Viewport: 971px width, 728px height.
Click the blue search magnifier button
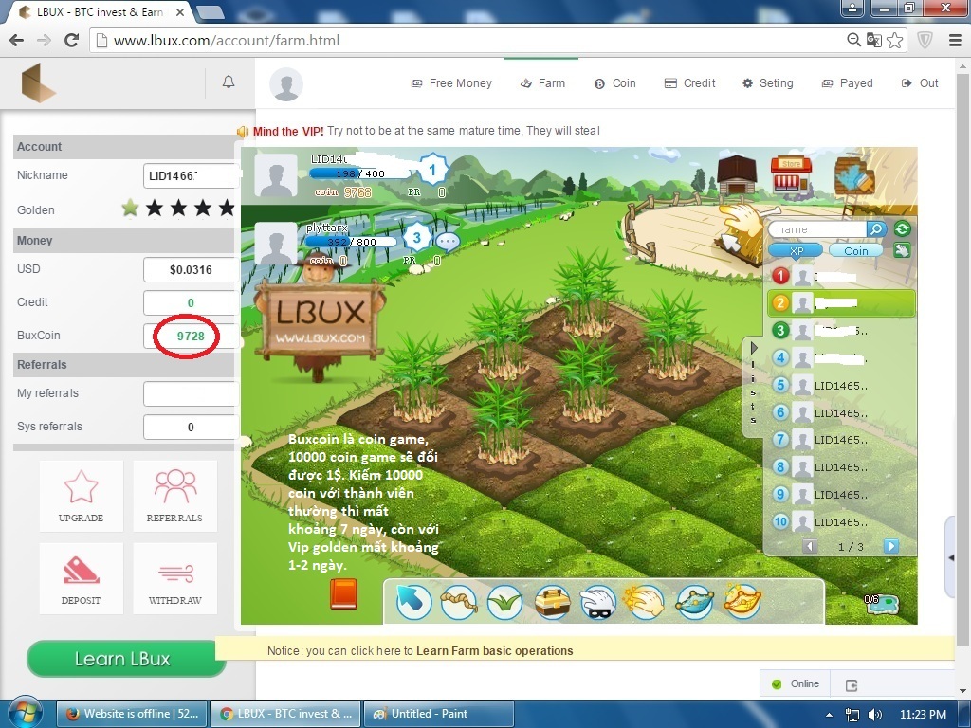pyautogui.click(x=876, y=229)
